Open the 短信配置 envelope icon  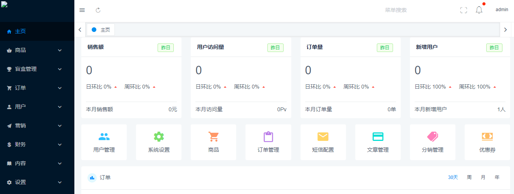(x=323, y=137)
